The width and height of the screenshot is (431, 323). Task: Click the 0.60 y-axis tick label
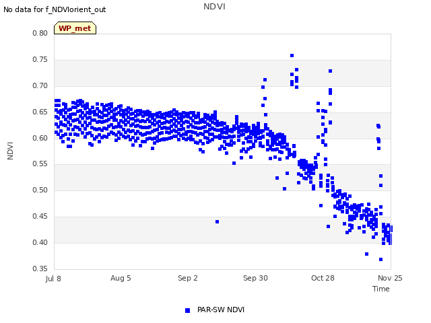40,138
